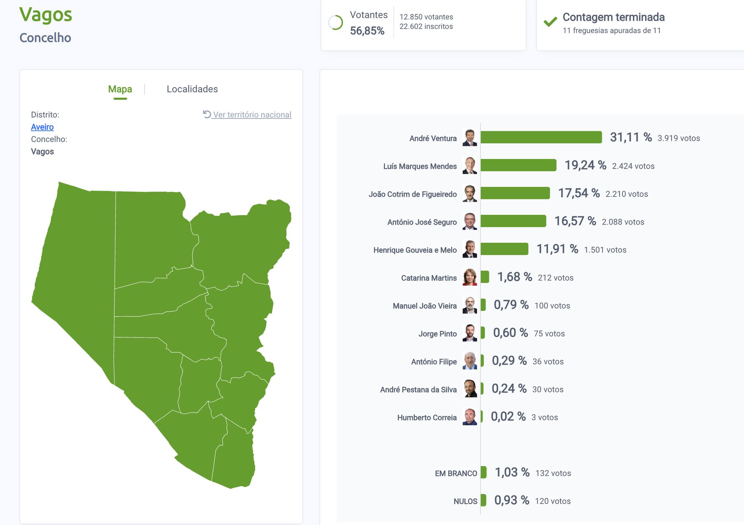Click Catarina Martins' portrait photo
This screenshot has height=525, width=744.
(x=469, y=277)
